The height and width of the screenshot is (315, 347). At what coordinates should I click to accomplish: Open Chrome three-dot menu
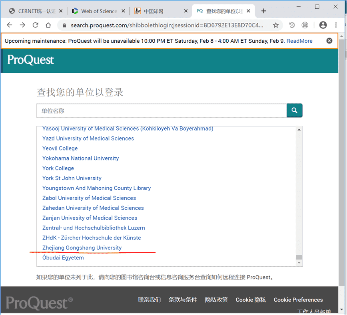click(336, 25)
